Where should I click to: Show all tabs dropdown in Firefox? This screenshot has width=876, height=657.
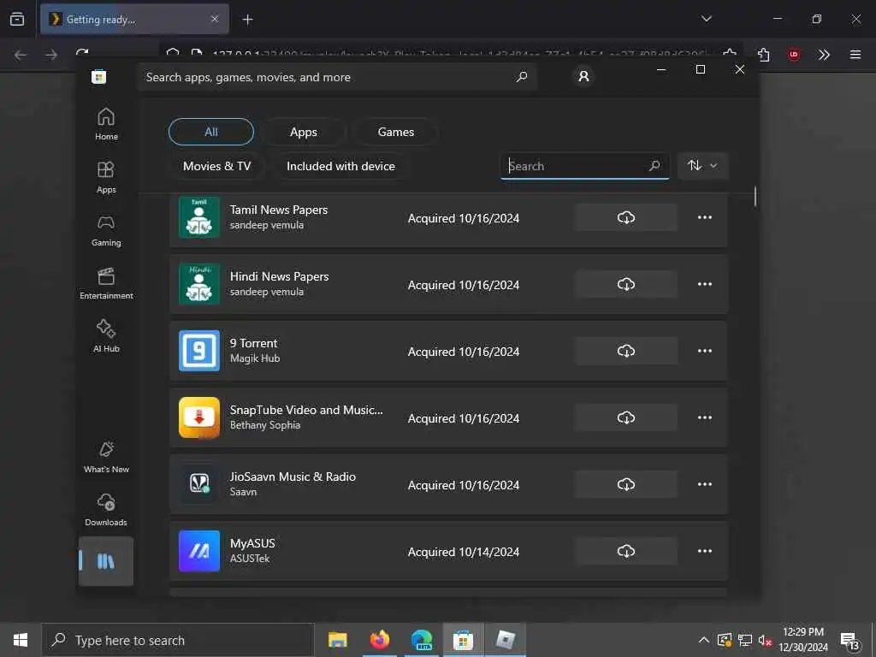pos(706,19)
